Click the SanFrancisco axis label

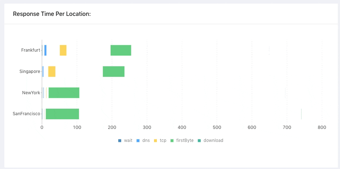(26, 114)
